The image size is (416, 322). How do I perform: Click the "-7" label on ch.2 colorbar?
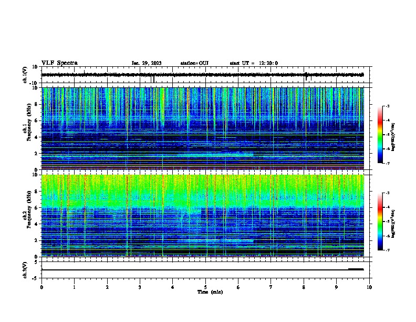(x=388, y=250)
